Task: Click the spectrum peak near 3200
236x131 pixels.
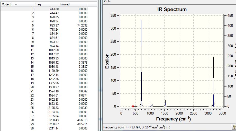Action: [x=213, y=81]
